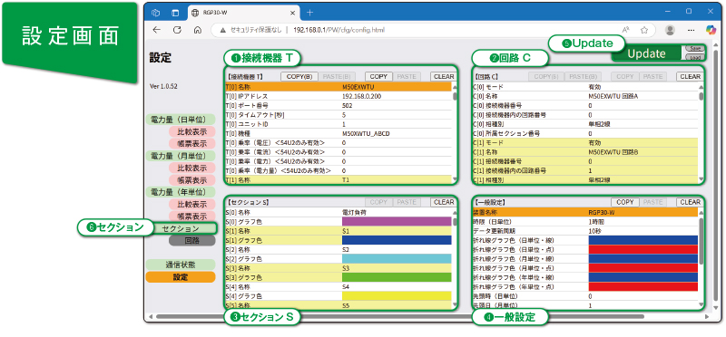Open 電力量（年単位） page in sidebar
Viewport: 726px width, 337px height.
click(180, 192)
